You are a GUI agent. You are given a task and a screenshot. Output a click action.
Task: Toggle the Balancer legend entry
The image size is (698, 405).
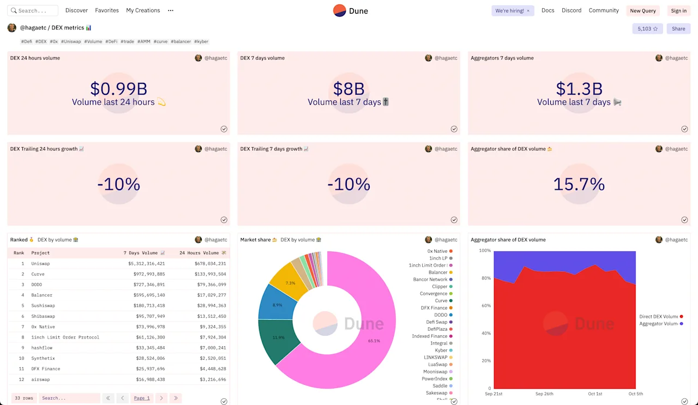point(441,273)
